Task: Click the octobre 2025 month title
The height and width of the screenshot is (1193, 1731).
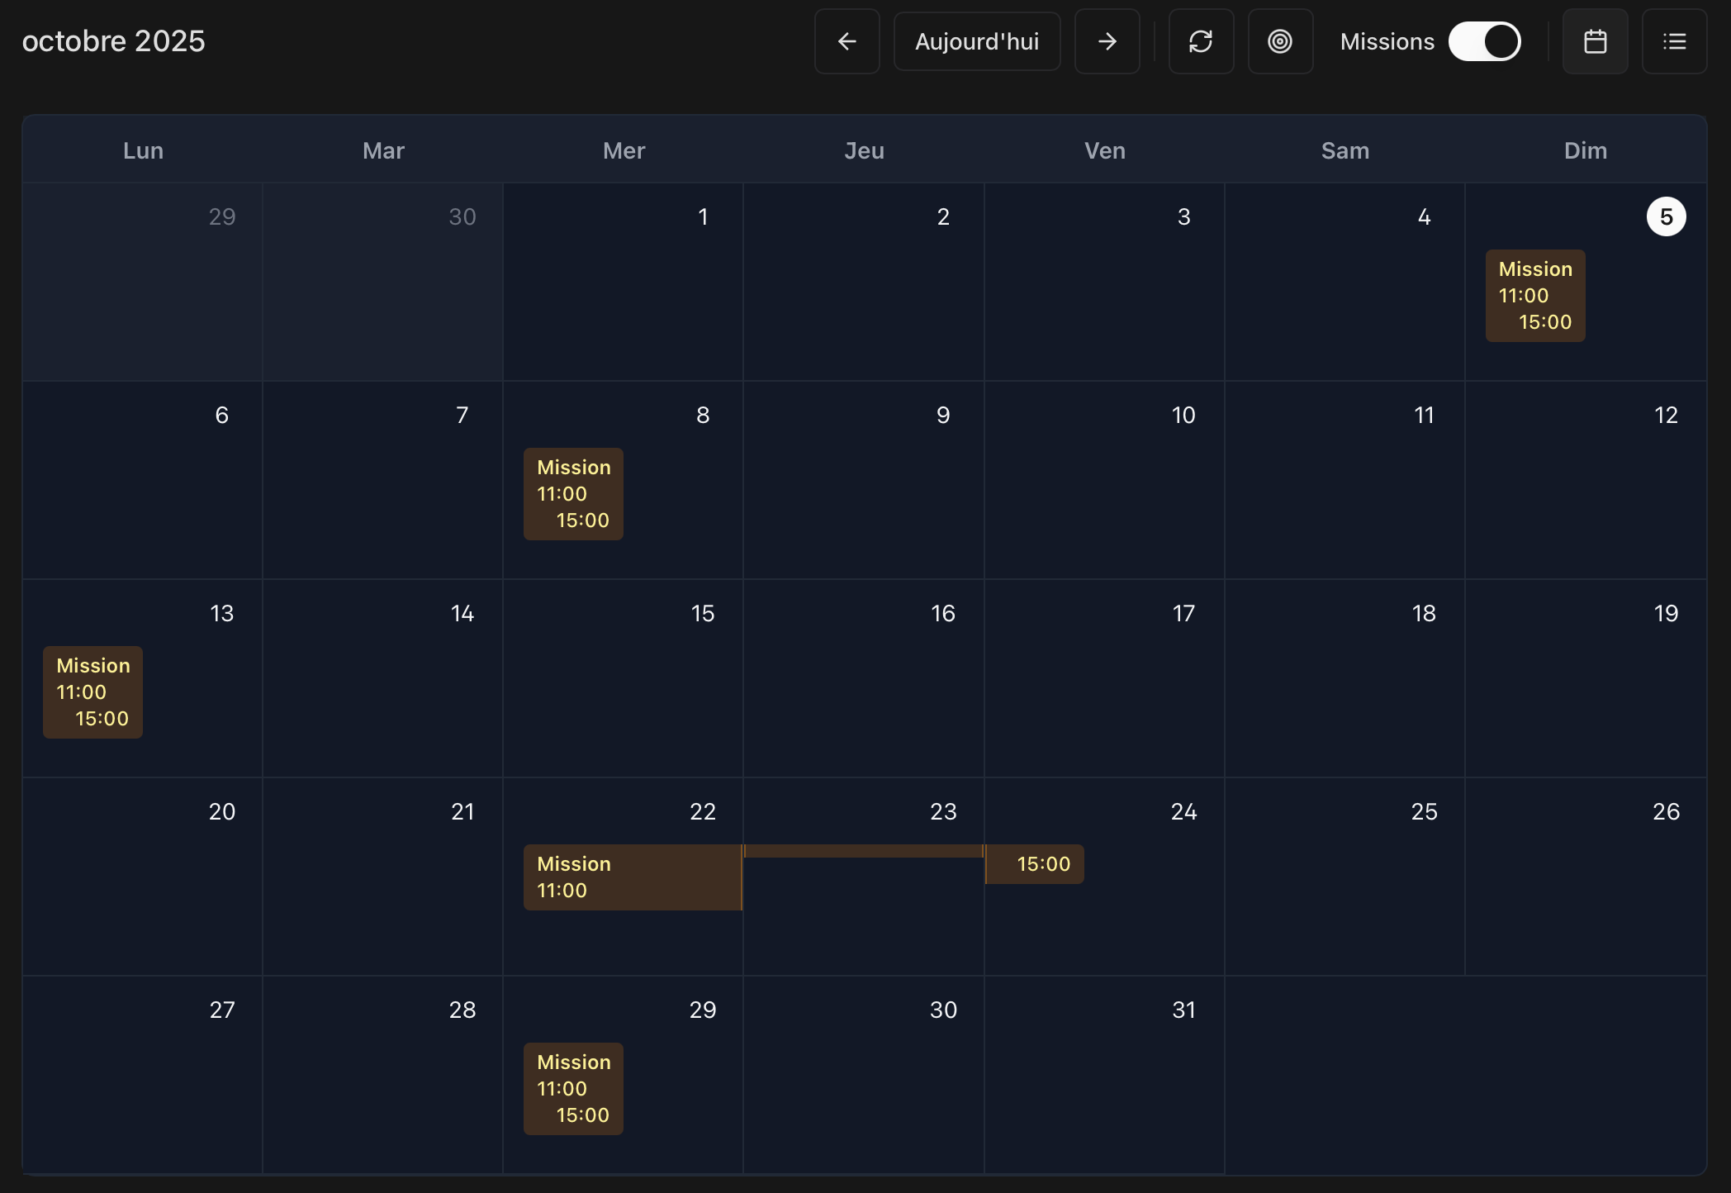Action: (x=114, y=41)
